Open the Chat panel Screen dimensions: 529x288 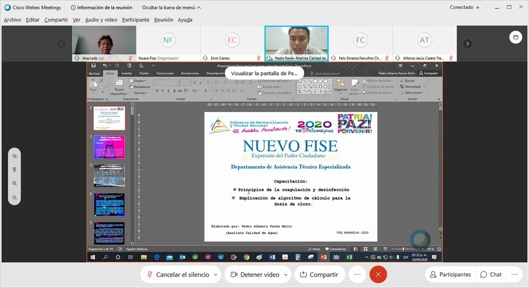tap(491, 275)
